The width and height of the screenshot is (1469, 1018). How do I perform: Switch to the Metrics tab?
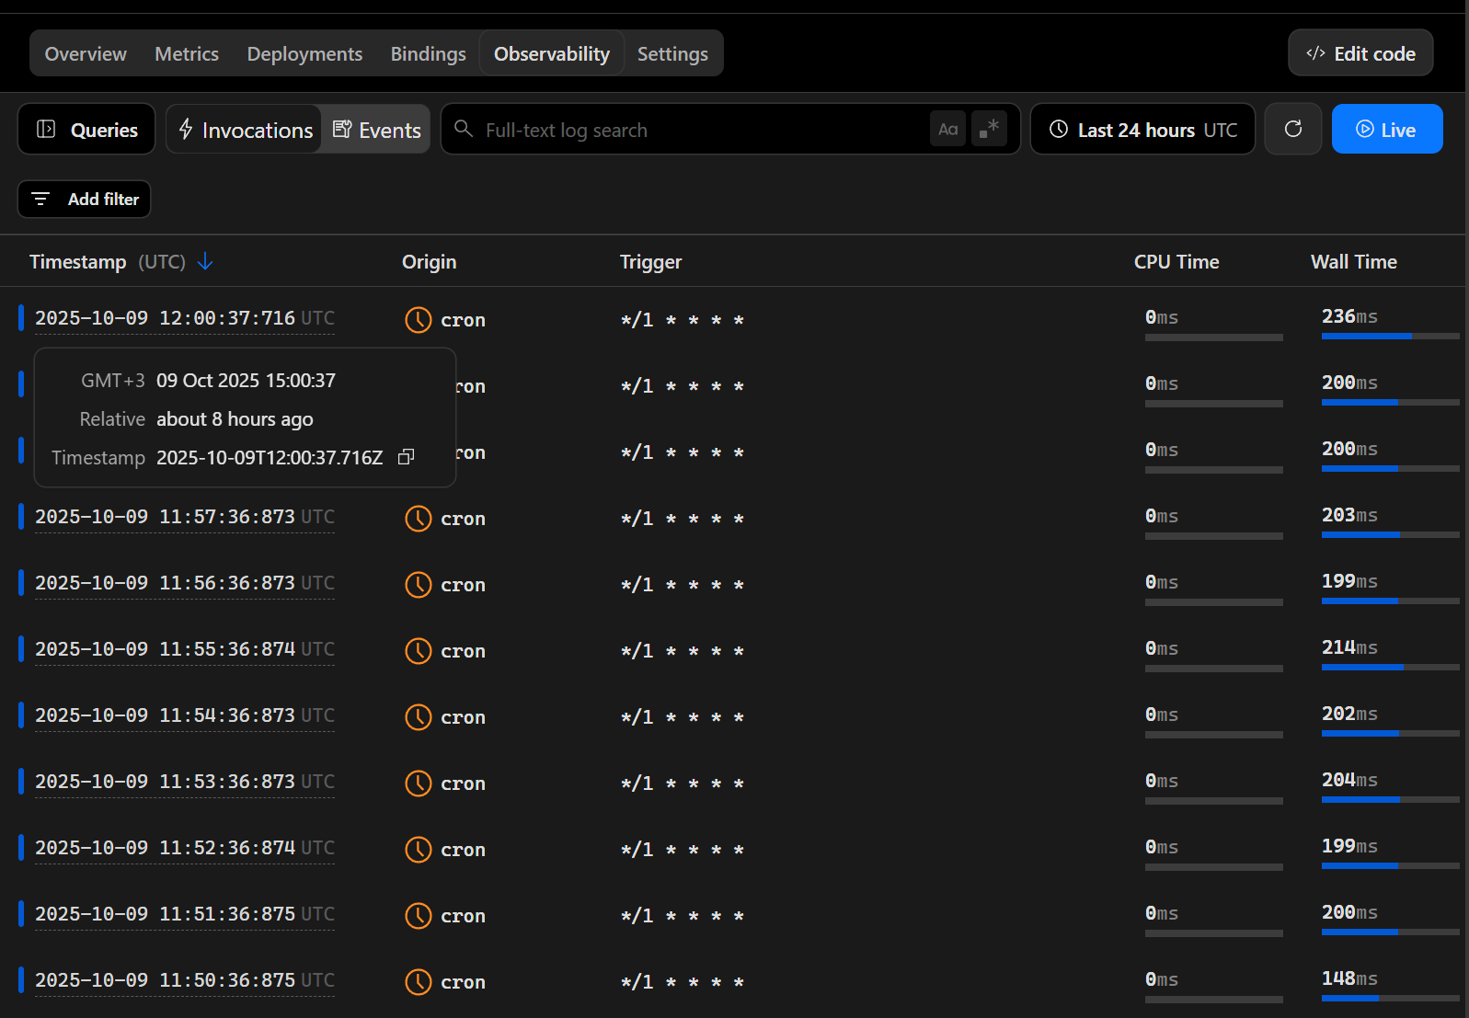pyautogui.click(x=187, y=54)
